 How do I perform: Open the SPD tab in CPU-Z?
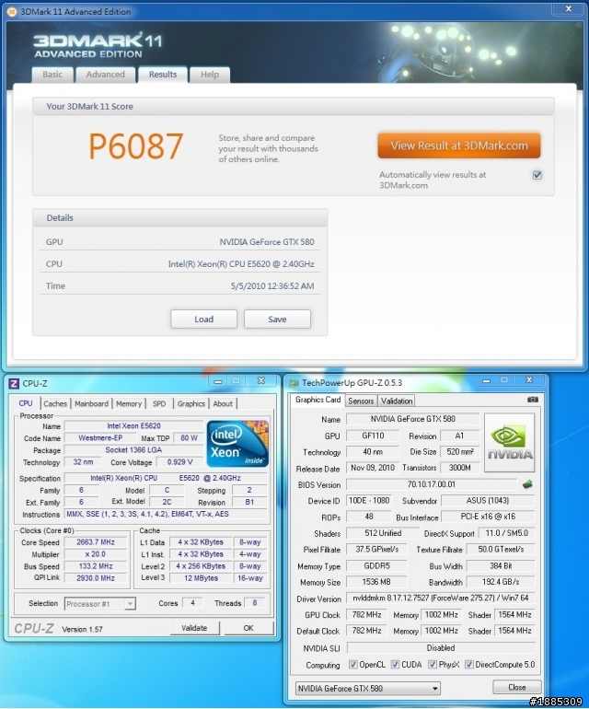coord(159,404)
